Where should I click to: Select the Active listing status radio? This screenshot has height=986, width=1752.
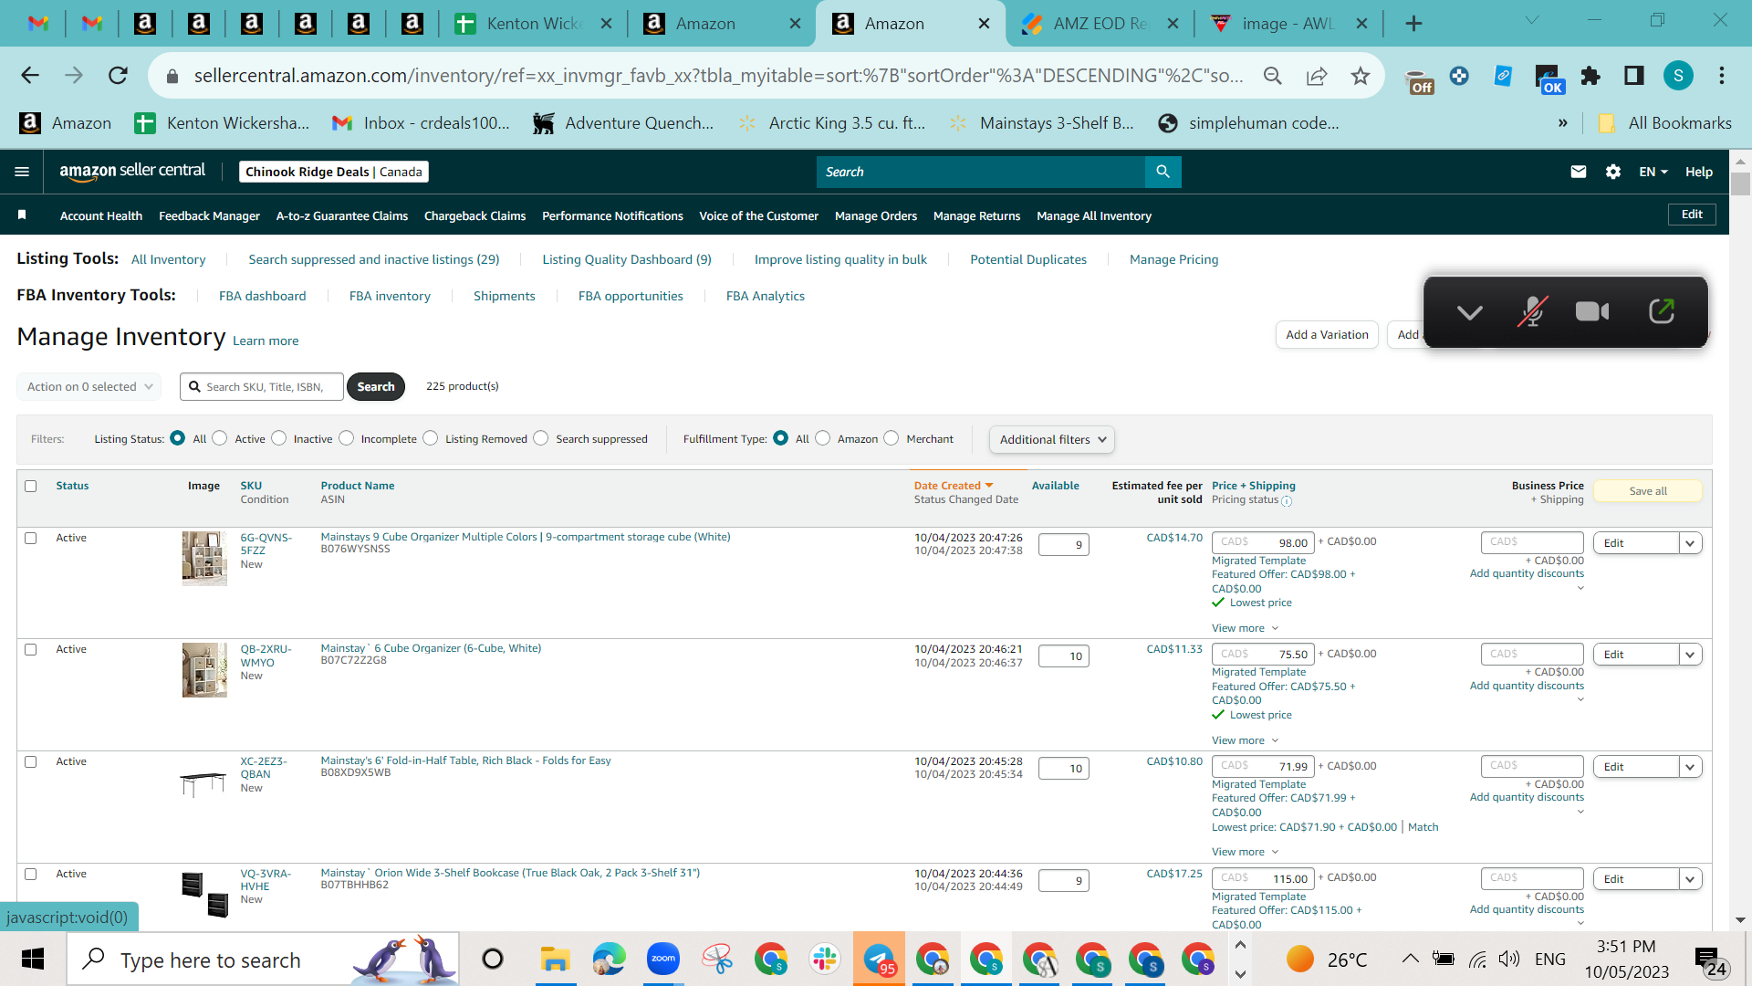pos(220,438)
